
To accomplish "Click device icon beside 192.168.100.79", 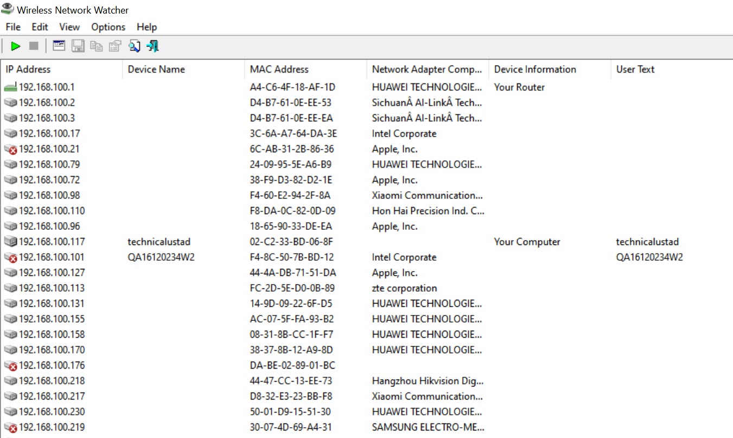I will point(10,164).
